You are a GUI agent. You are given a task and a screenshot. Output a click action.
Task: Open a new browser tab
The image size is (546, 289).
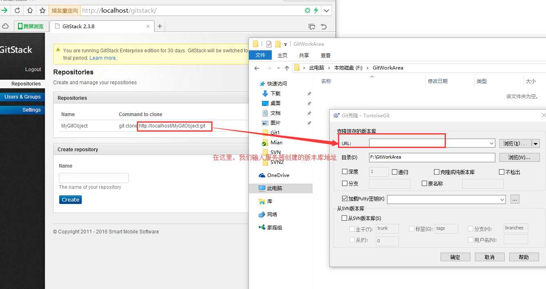160,26
